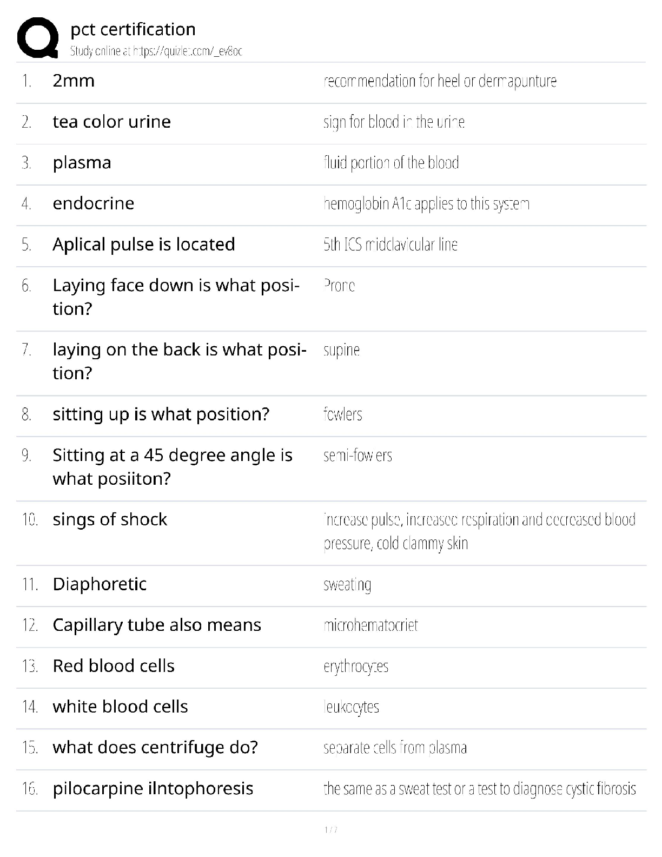Click the "sings of shock" term
This screenshot has width=662, height=857.
110,519
